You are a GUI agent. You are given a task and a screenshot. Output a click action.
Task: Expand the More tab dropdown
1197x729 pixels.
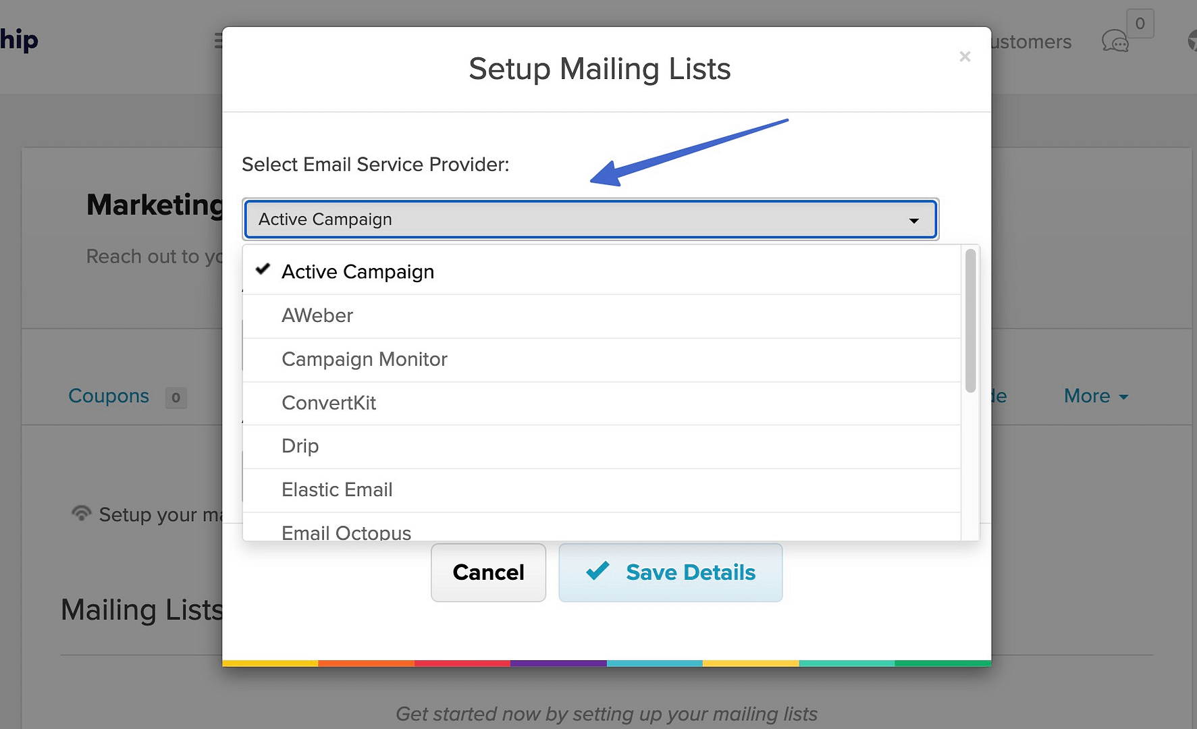click(x=1096, y=396)
